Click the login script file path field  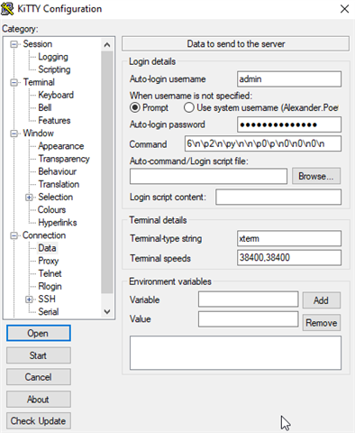click(x=208, y=176)
